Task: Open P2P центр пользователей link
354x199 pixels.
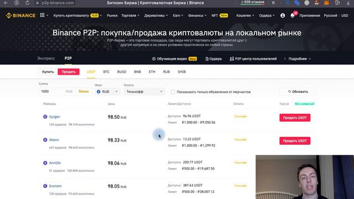Action: click(253, 59)
